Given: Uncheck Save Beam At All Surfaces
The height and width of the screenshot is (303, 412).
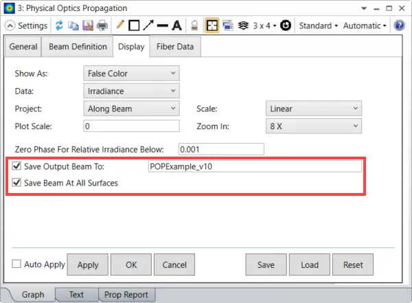Looking at the screenshot, I should [x=16, y=183].
